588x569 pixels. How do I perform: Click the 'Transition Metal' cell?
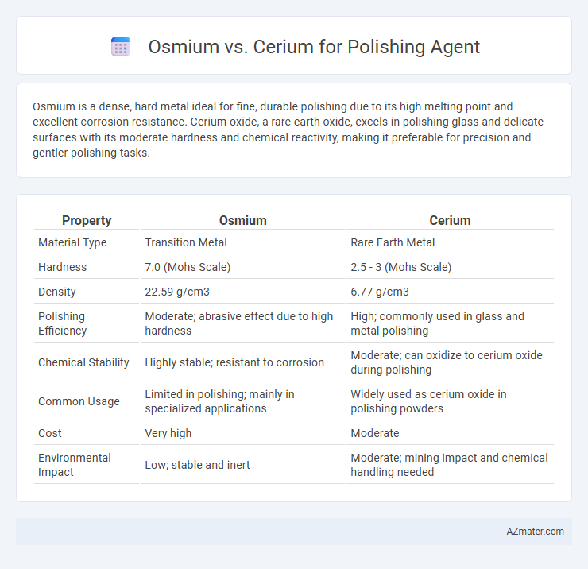186,242
